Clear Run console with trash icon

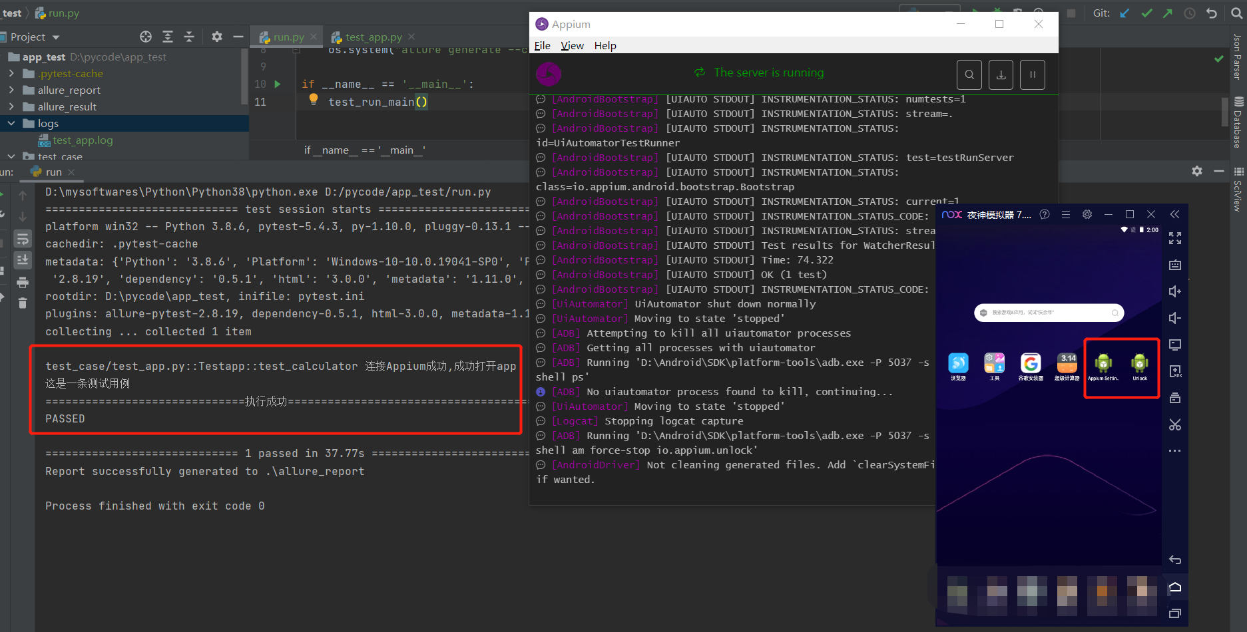coord(23,303)
